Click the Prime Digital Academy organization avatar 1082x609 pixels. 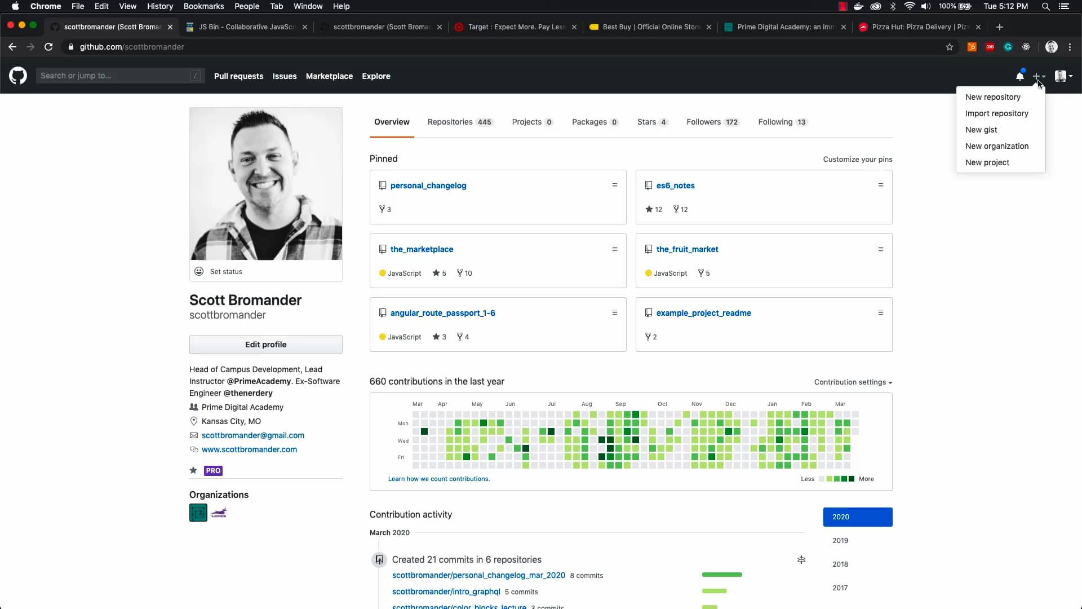[x=197, y=513]
